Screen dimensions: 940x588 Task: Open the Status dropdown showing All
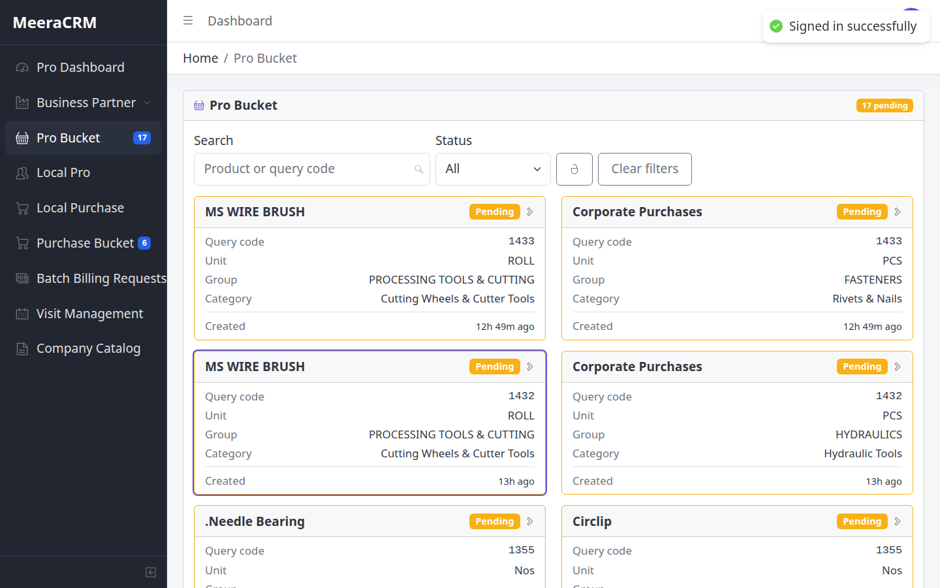(493, 169)
